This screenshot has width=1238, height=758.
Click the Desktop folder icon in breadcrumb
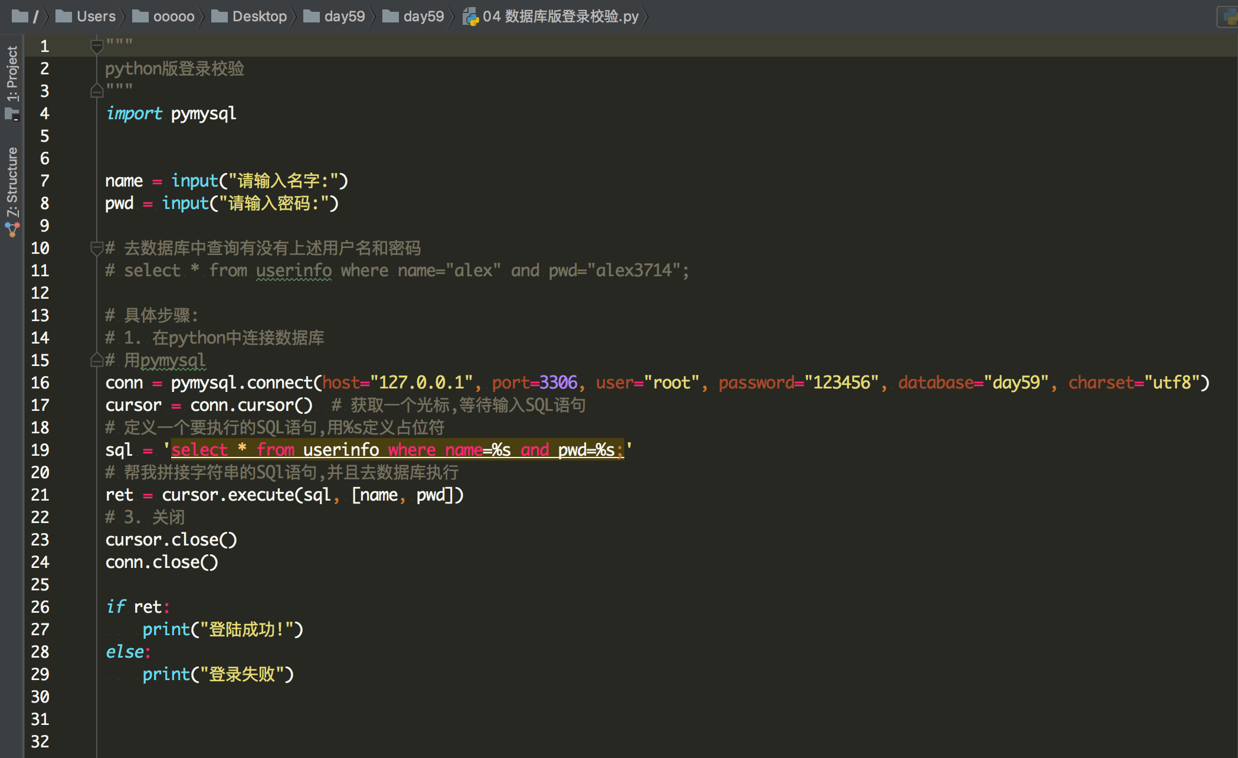[x=220, y=16]
